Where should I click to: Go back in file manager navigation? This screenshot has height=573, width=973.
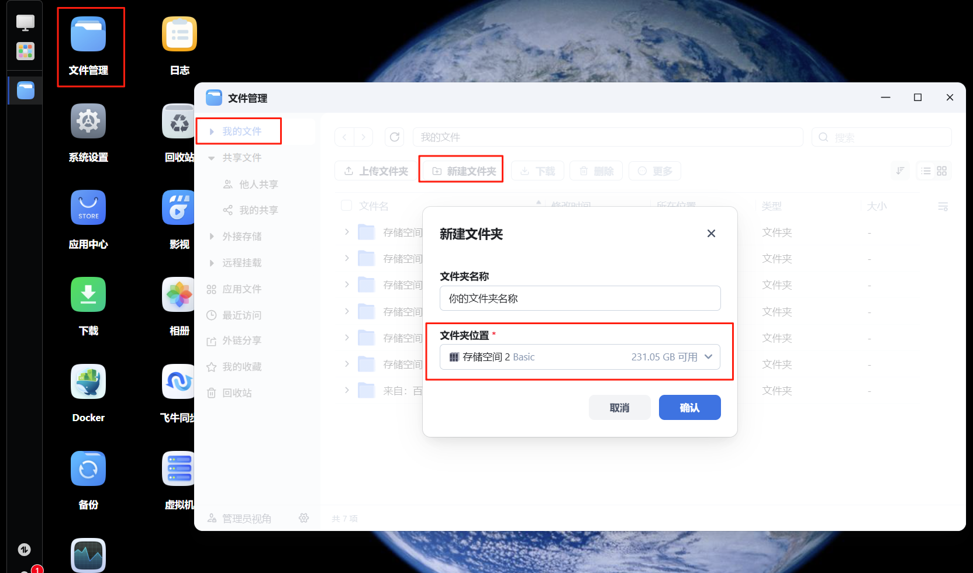pos(344,137)
